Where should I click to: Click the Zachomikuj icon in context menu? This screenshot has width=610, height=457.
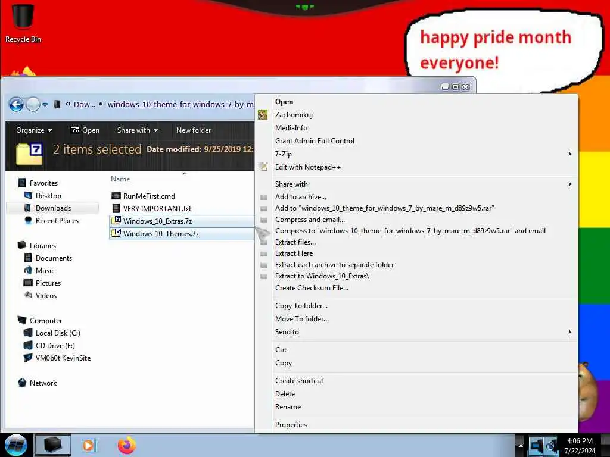tap(263, 115)
